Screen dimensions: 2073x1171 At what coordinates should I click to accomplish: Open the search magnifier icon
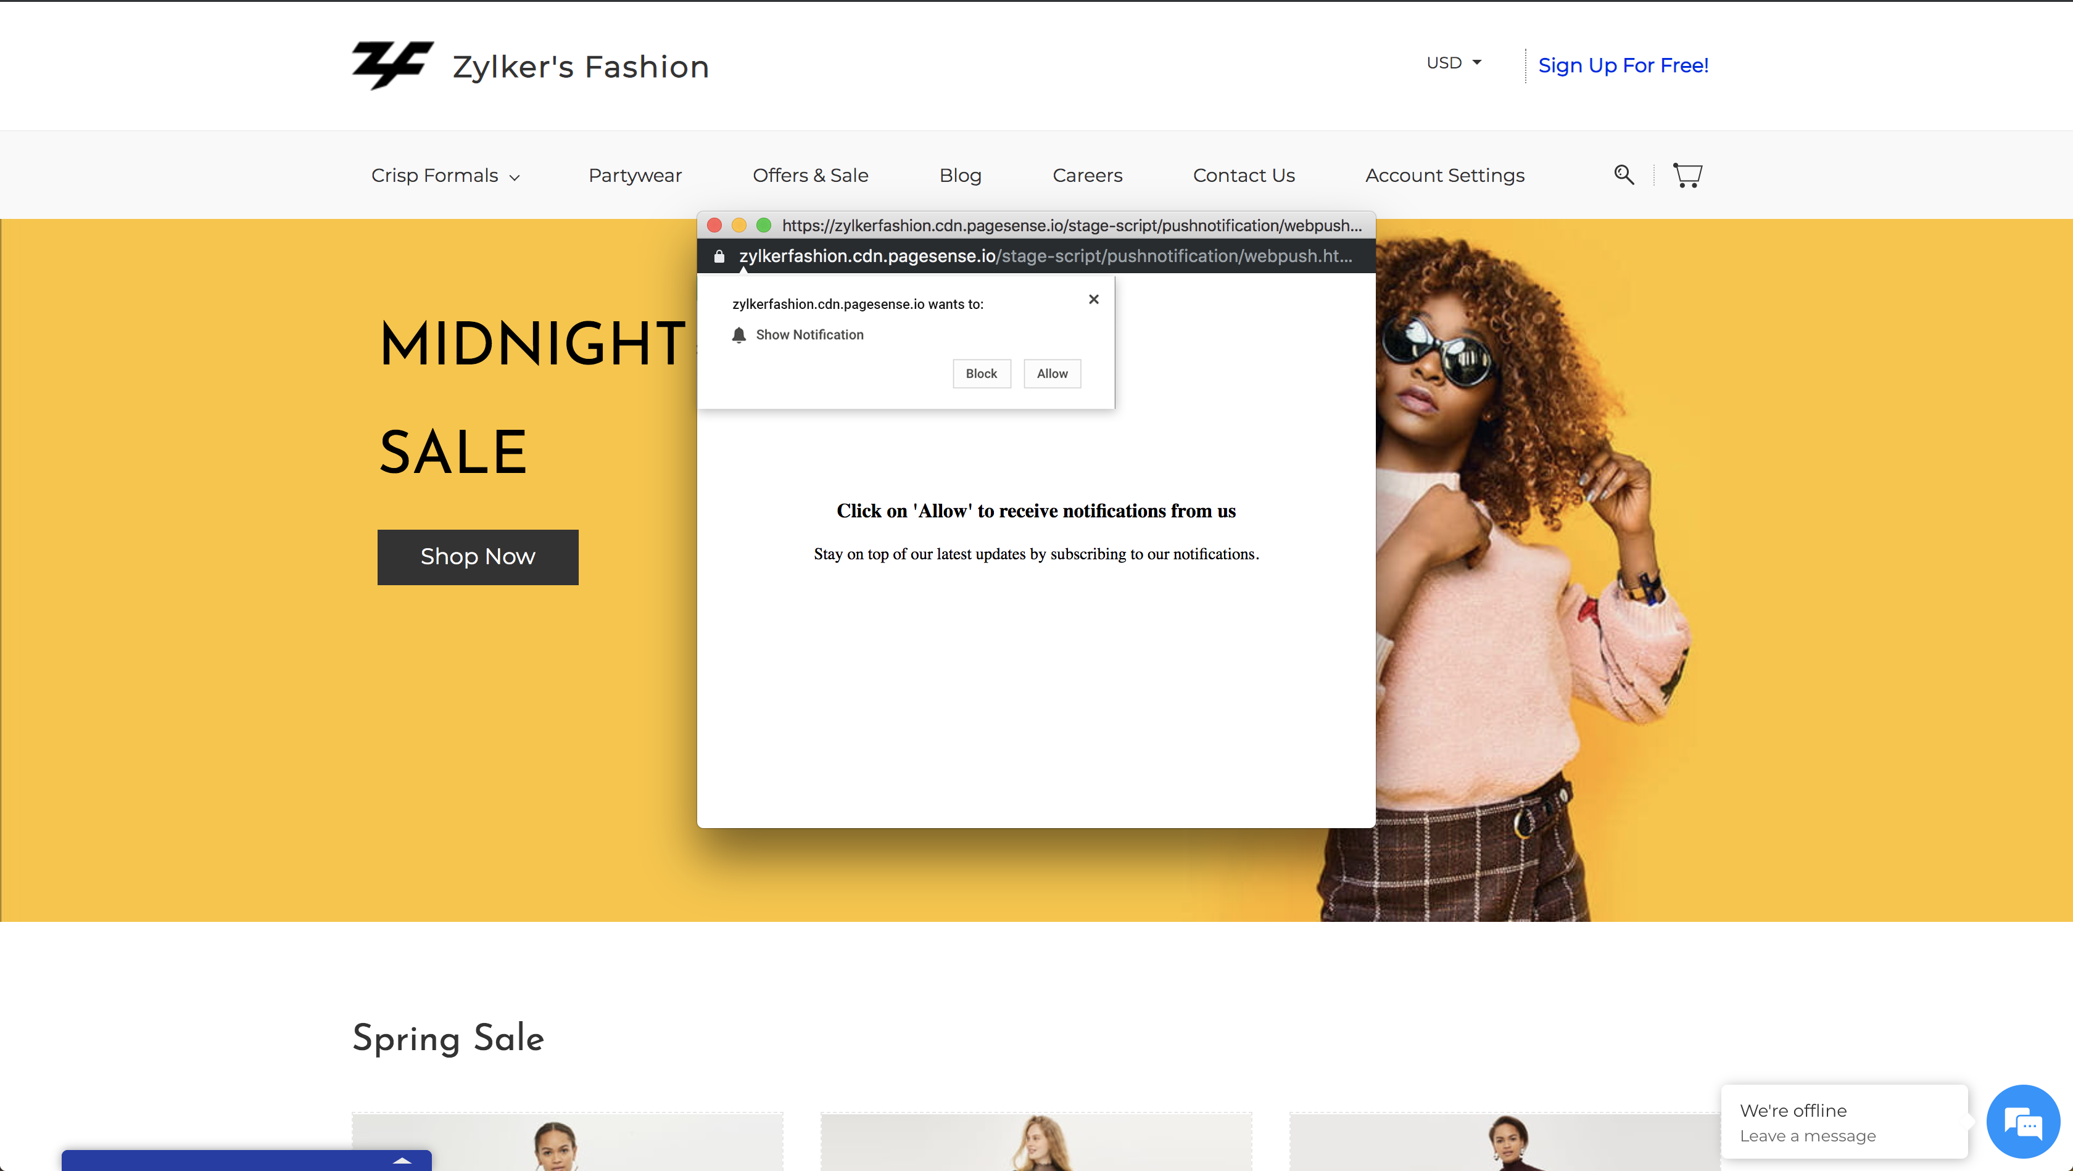(1623, 175)
